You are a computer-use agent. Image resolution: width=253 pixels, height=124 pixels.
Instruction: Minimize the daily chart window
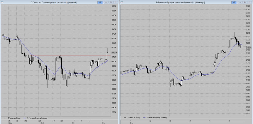106,2
